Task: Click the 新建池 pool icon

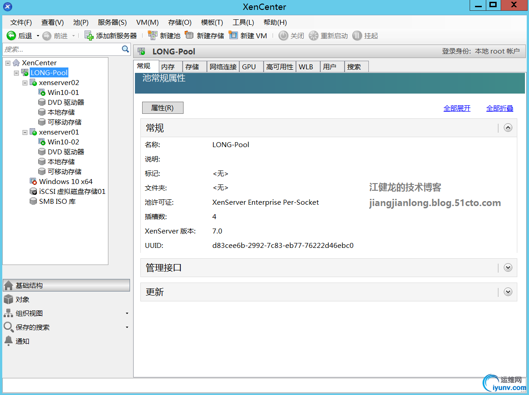Action: click(152, 36)
